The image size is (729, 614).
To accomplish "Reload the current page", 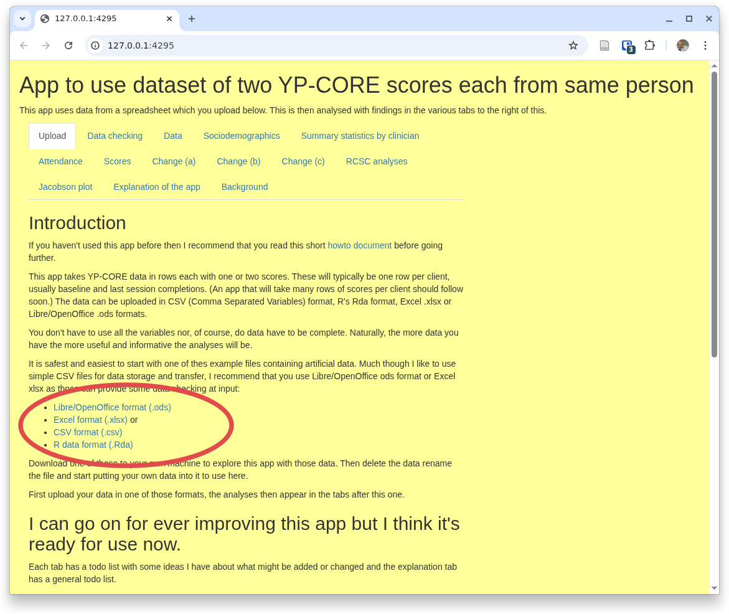I will point(68,45).
